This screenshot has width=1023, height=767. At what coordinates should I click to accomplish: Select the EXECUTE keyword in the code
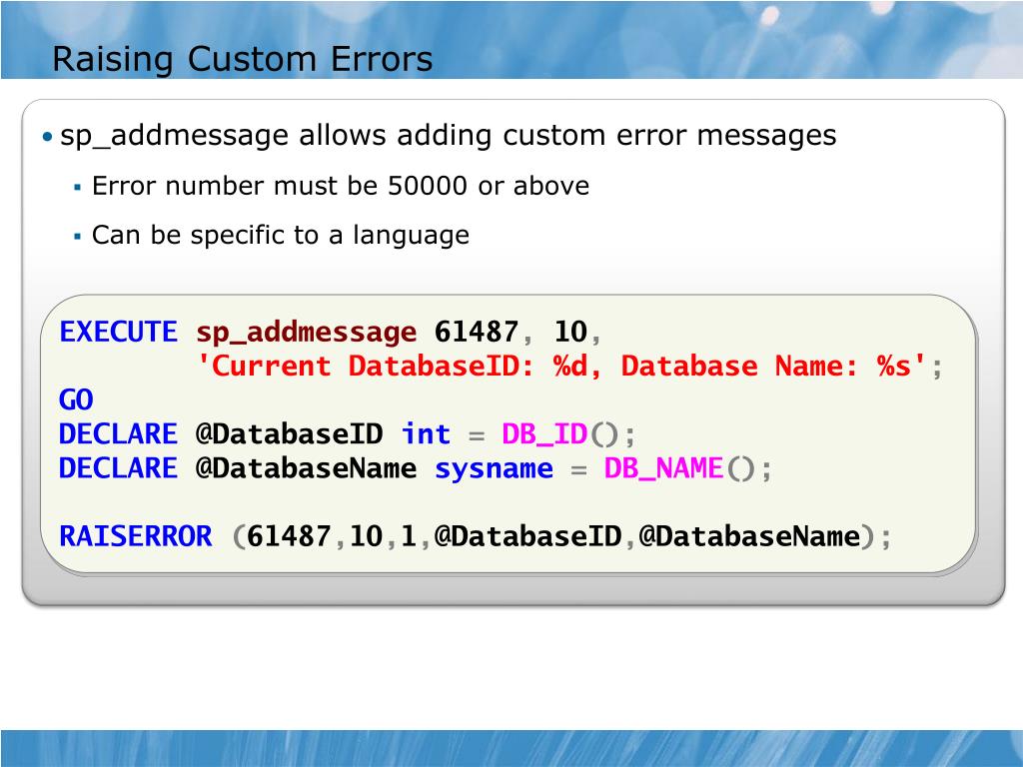point(117,332)
